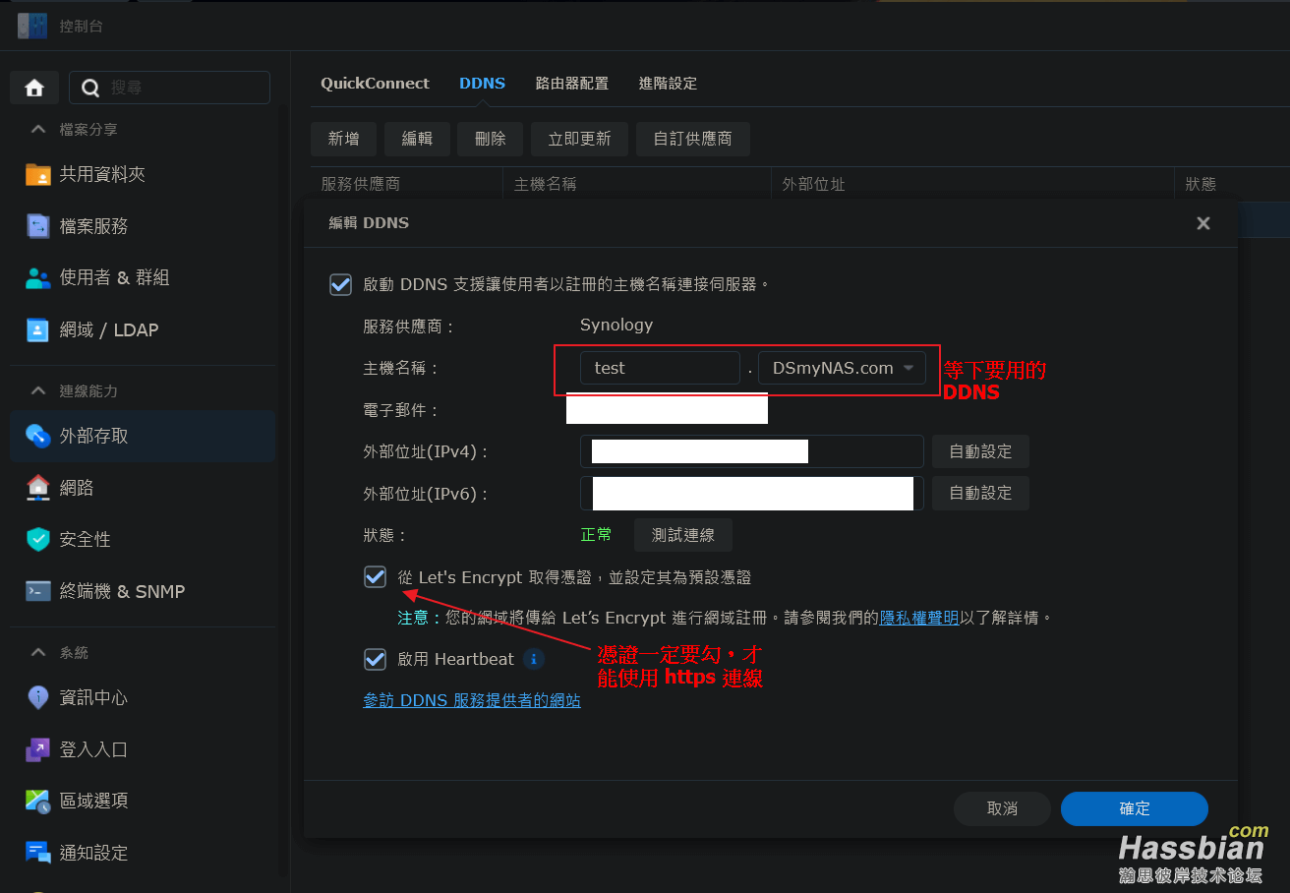Open the 檔案服務 file services icon
Image resolution: width=1290 pixels, height=893 pixels.
(37, 226)
